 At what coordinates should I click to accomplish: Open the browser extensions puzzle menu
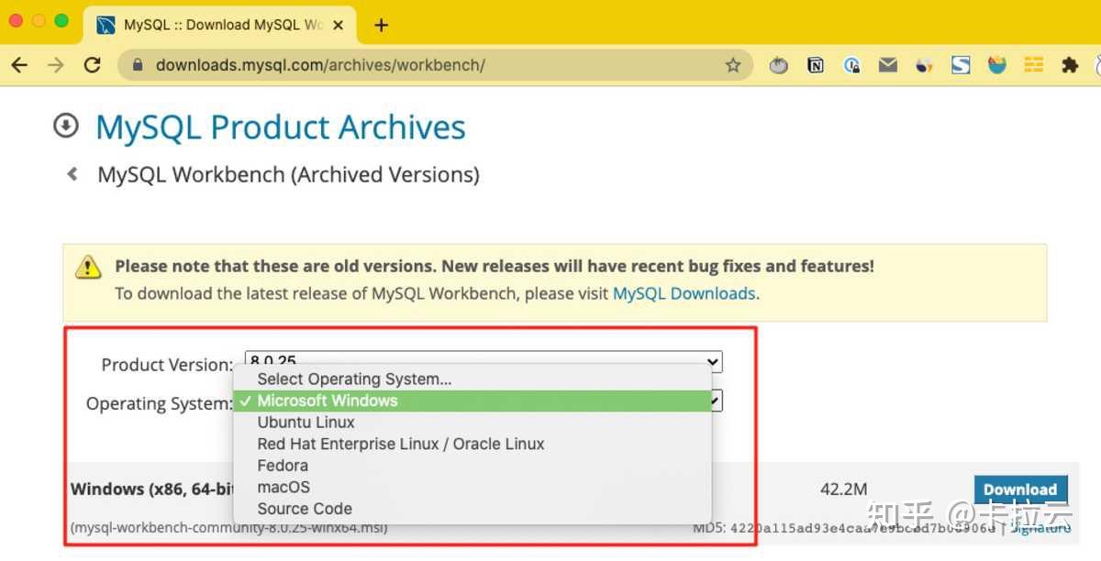coord(1072,65)
